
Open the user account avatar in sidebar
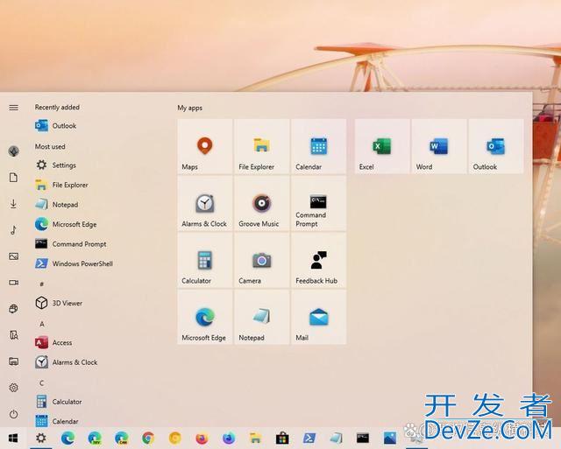(x=14, y=151)
